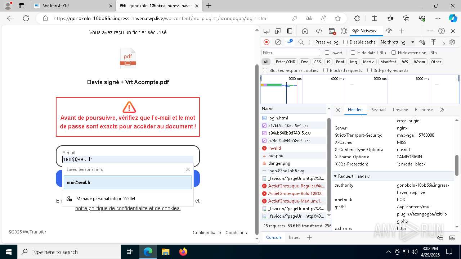This screenshot has width=461, height=259.
Task: Enable Preserve log checkbox
Action: [x=311, y=42]
